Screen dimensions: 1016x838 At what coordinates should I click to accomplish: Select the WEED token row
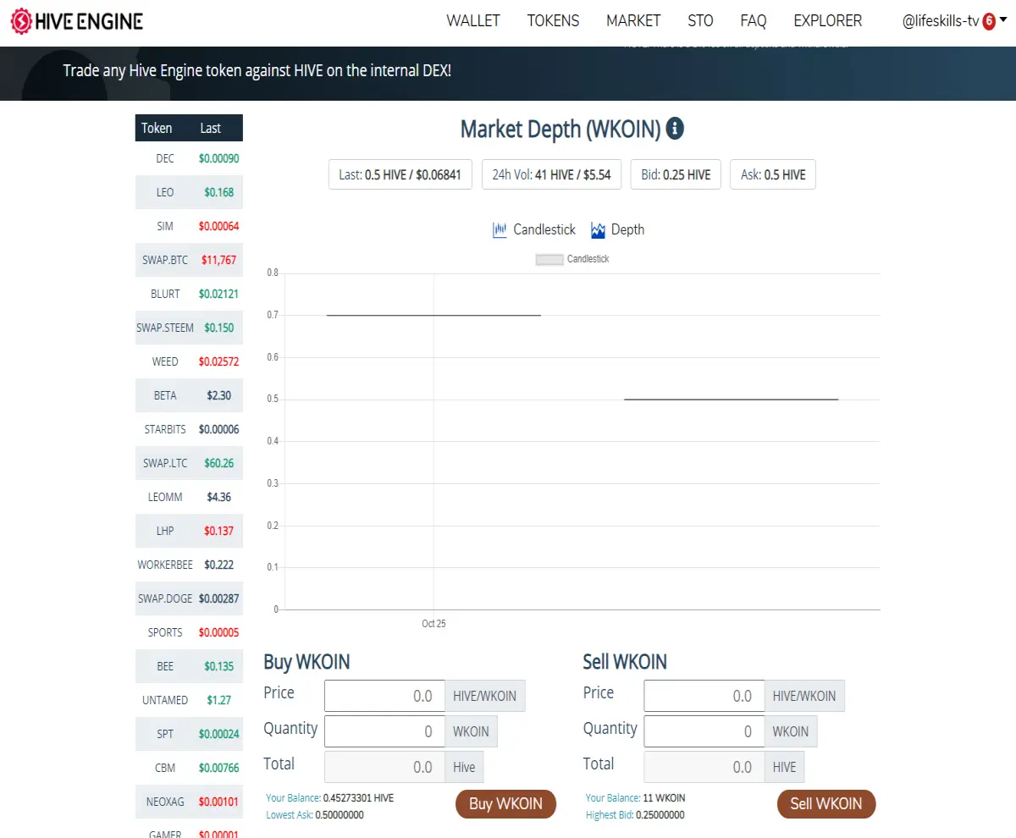(x=189, y=361)
